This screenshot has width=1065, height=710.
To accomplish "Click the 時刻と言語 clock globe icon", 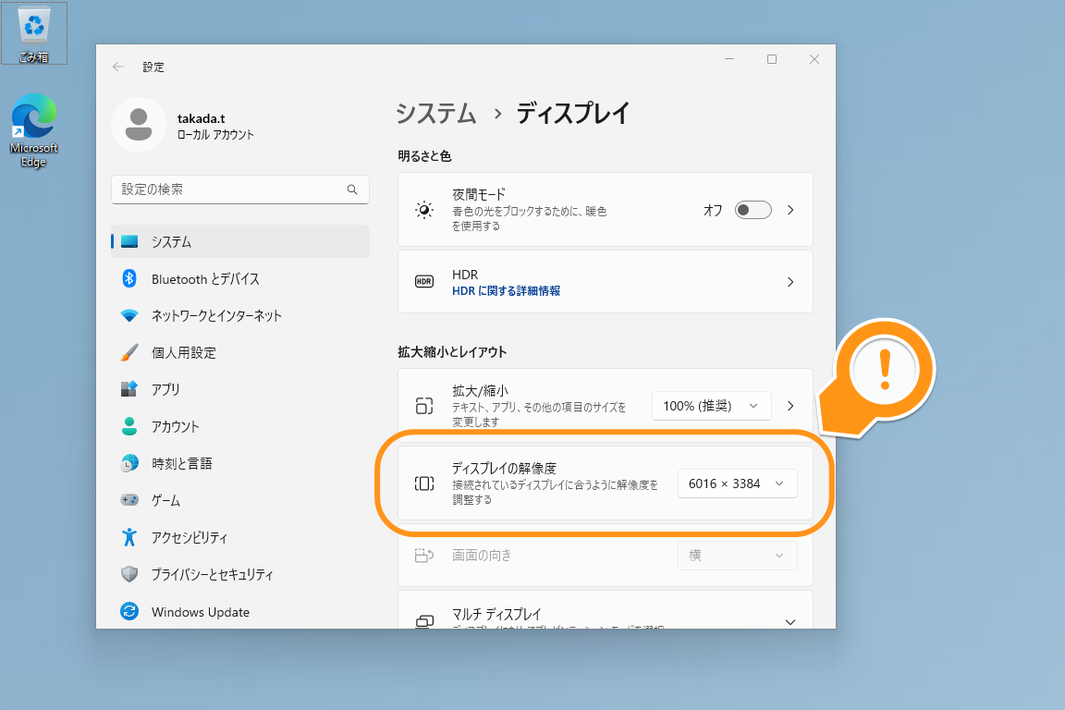I will point(129,463).
